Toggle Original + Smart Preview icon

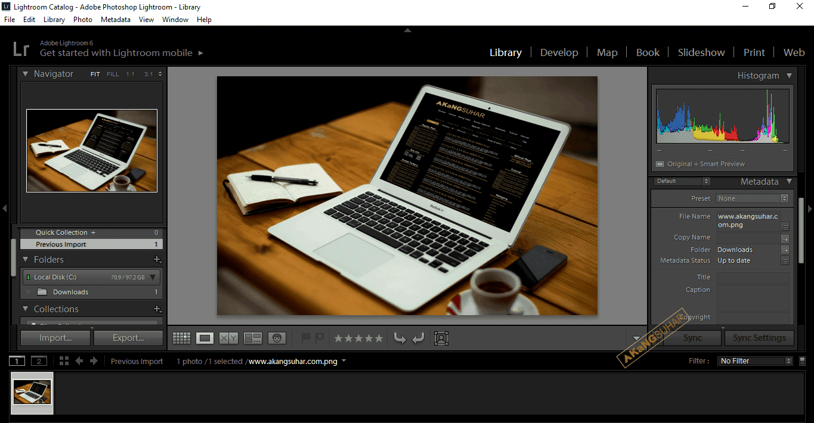pos(660,164)
